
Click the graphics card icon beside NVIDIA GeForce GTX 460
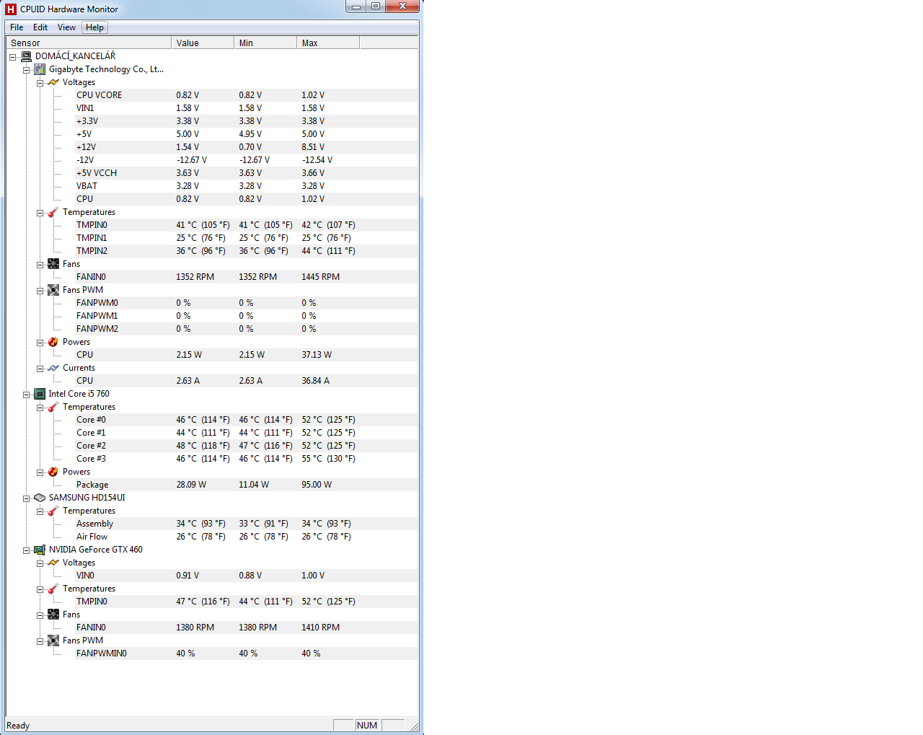[x=40, y=550]
